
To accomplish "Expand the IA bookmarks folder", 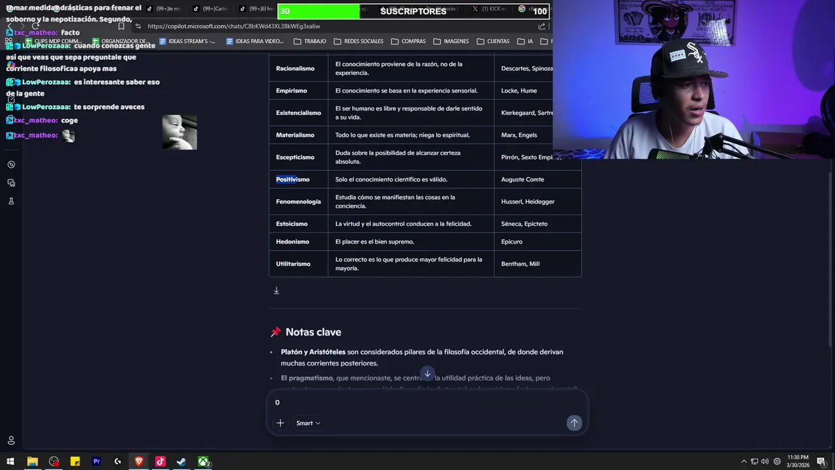I will (x=525, y=41).
